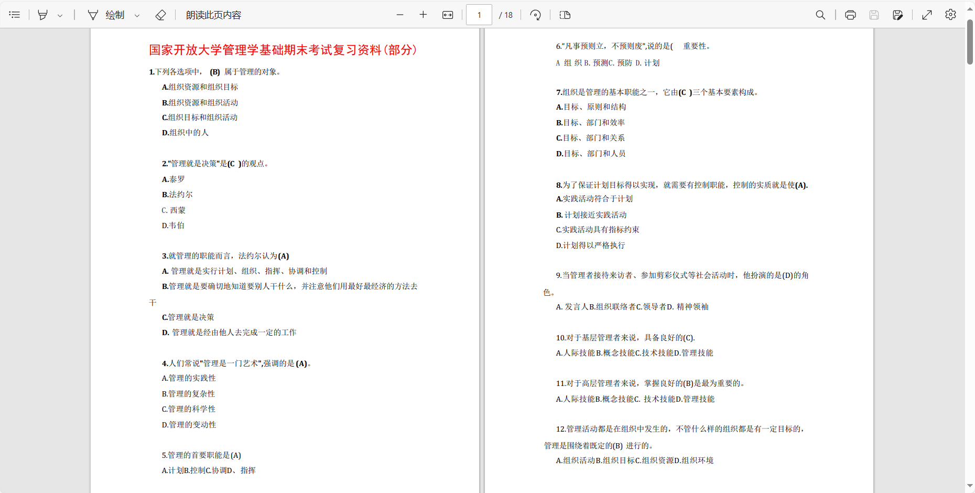Image resolution: width=975 pixels, height=493 pixels.
Task: Click option D.计划得以严格执行
Action: 590,245
